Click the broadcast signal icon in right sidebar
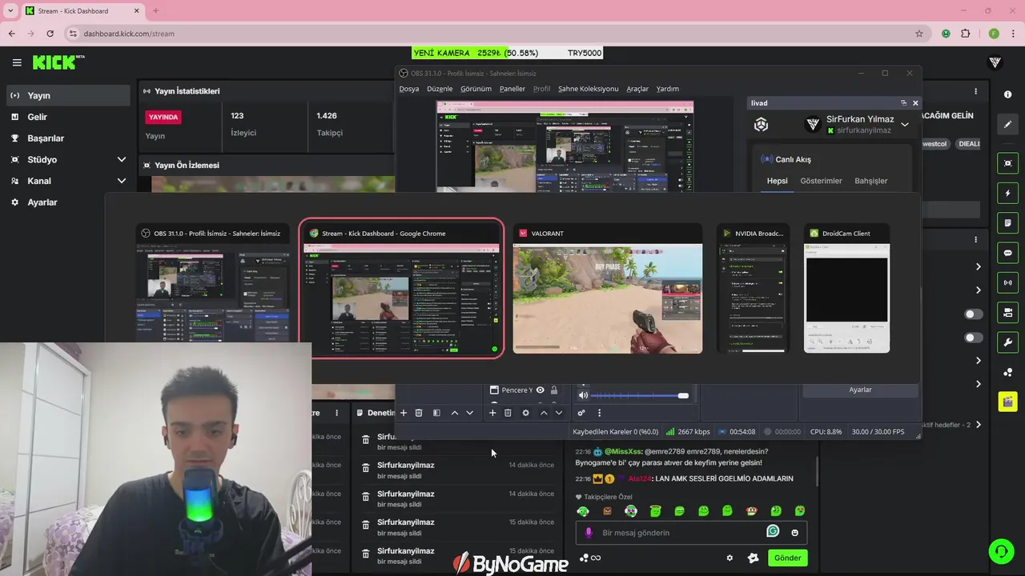 point(1007,282)
